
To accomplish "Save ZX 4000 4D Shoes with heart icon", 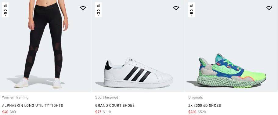I will click(269, 8).
